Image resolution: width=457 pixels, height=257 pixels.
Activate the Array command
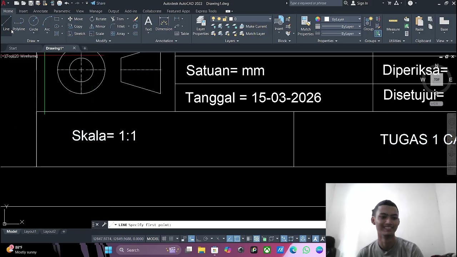click(x=118, y=34)
